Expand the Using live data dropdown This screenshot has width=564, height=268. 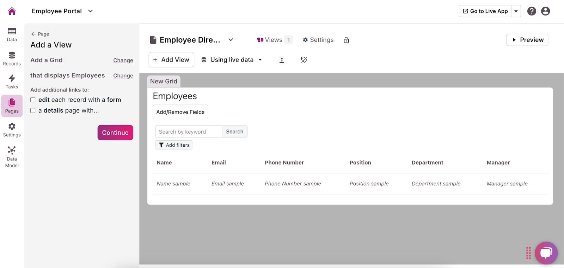[260, 60]
